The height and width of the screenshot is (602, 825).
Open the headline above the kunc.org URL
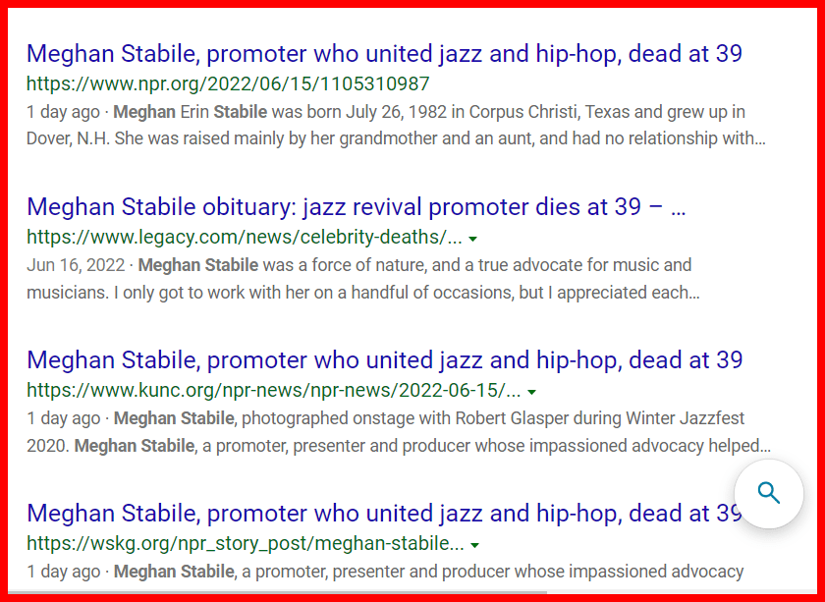(384, 359)
